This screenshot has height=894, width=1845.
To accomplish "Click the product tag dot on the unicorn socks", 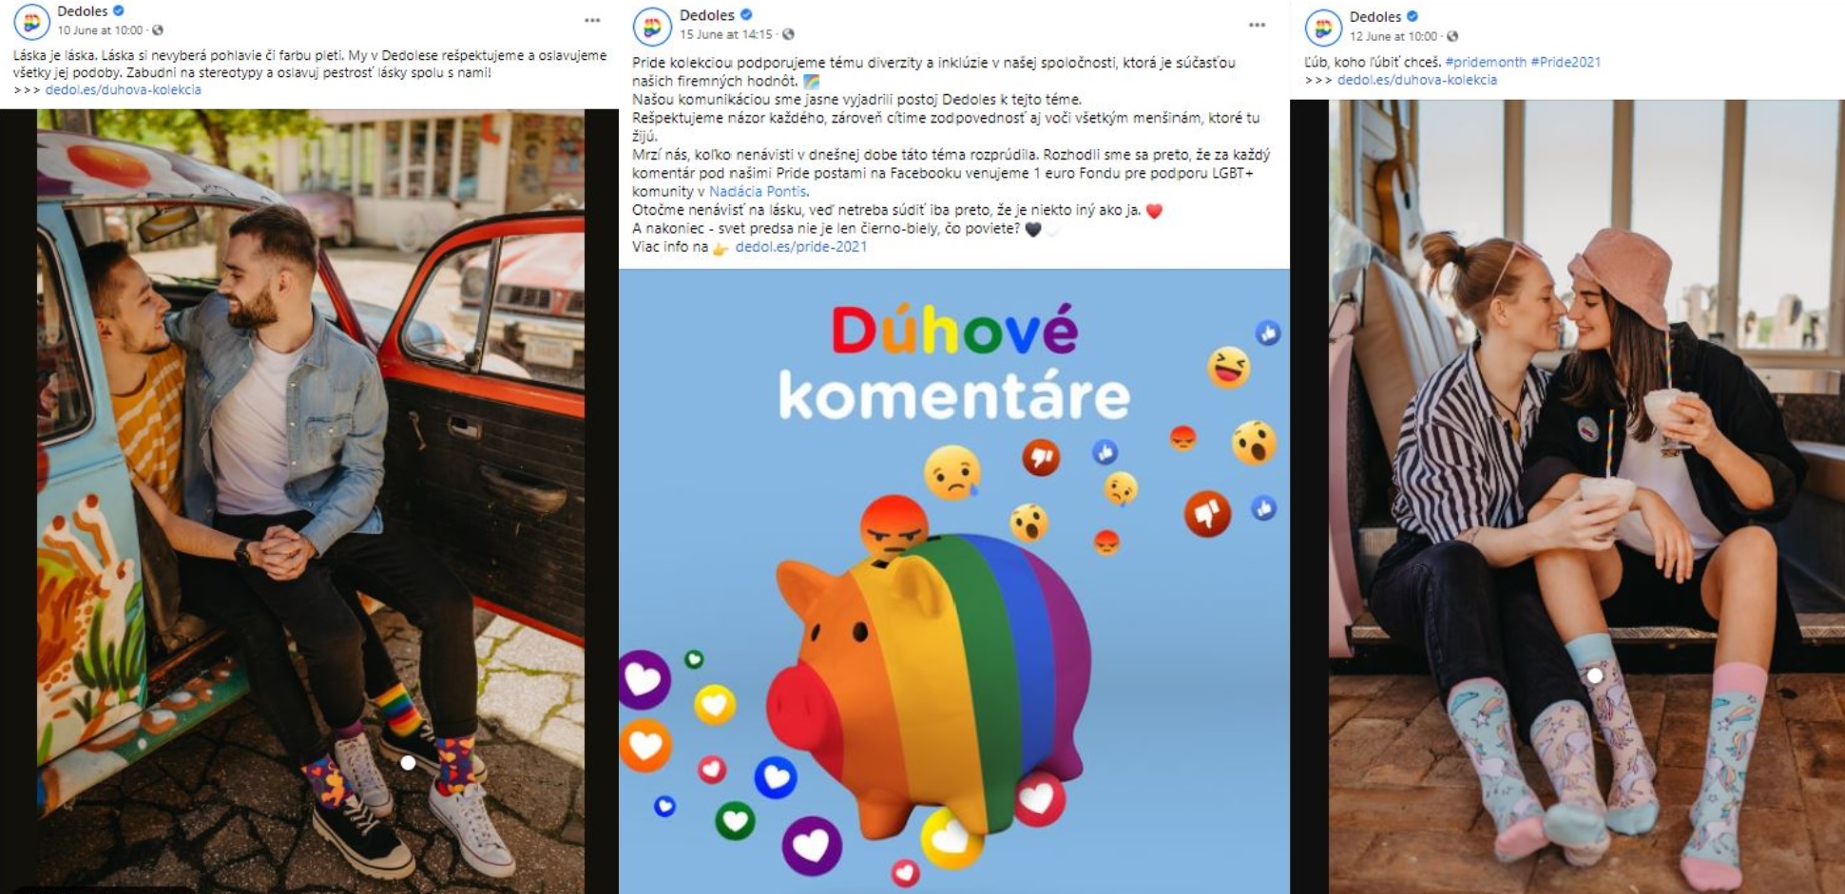I will pos(1595,675).
